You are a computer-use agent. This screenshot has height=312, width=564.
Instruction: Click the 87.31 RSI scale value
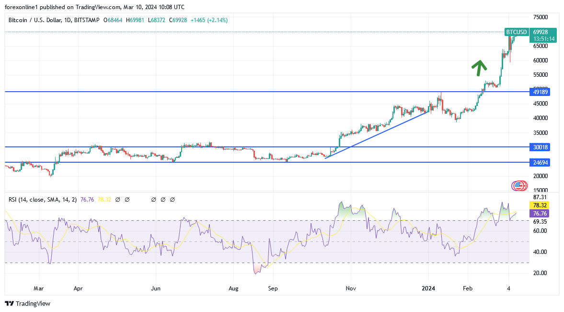540,197
